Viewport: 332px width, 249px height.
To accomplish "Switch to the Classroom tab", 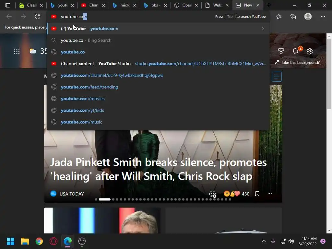I will coord(28,5).
